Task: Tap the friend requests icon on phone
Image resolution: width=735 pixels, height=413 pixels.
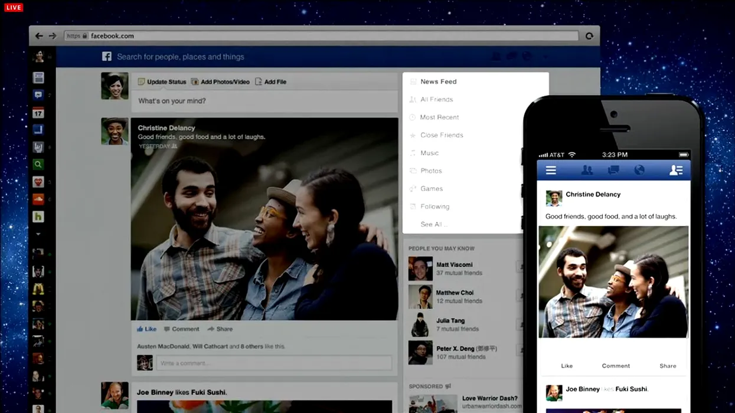Action: point(587,171)
